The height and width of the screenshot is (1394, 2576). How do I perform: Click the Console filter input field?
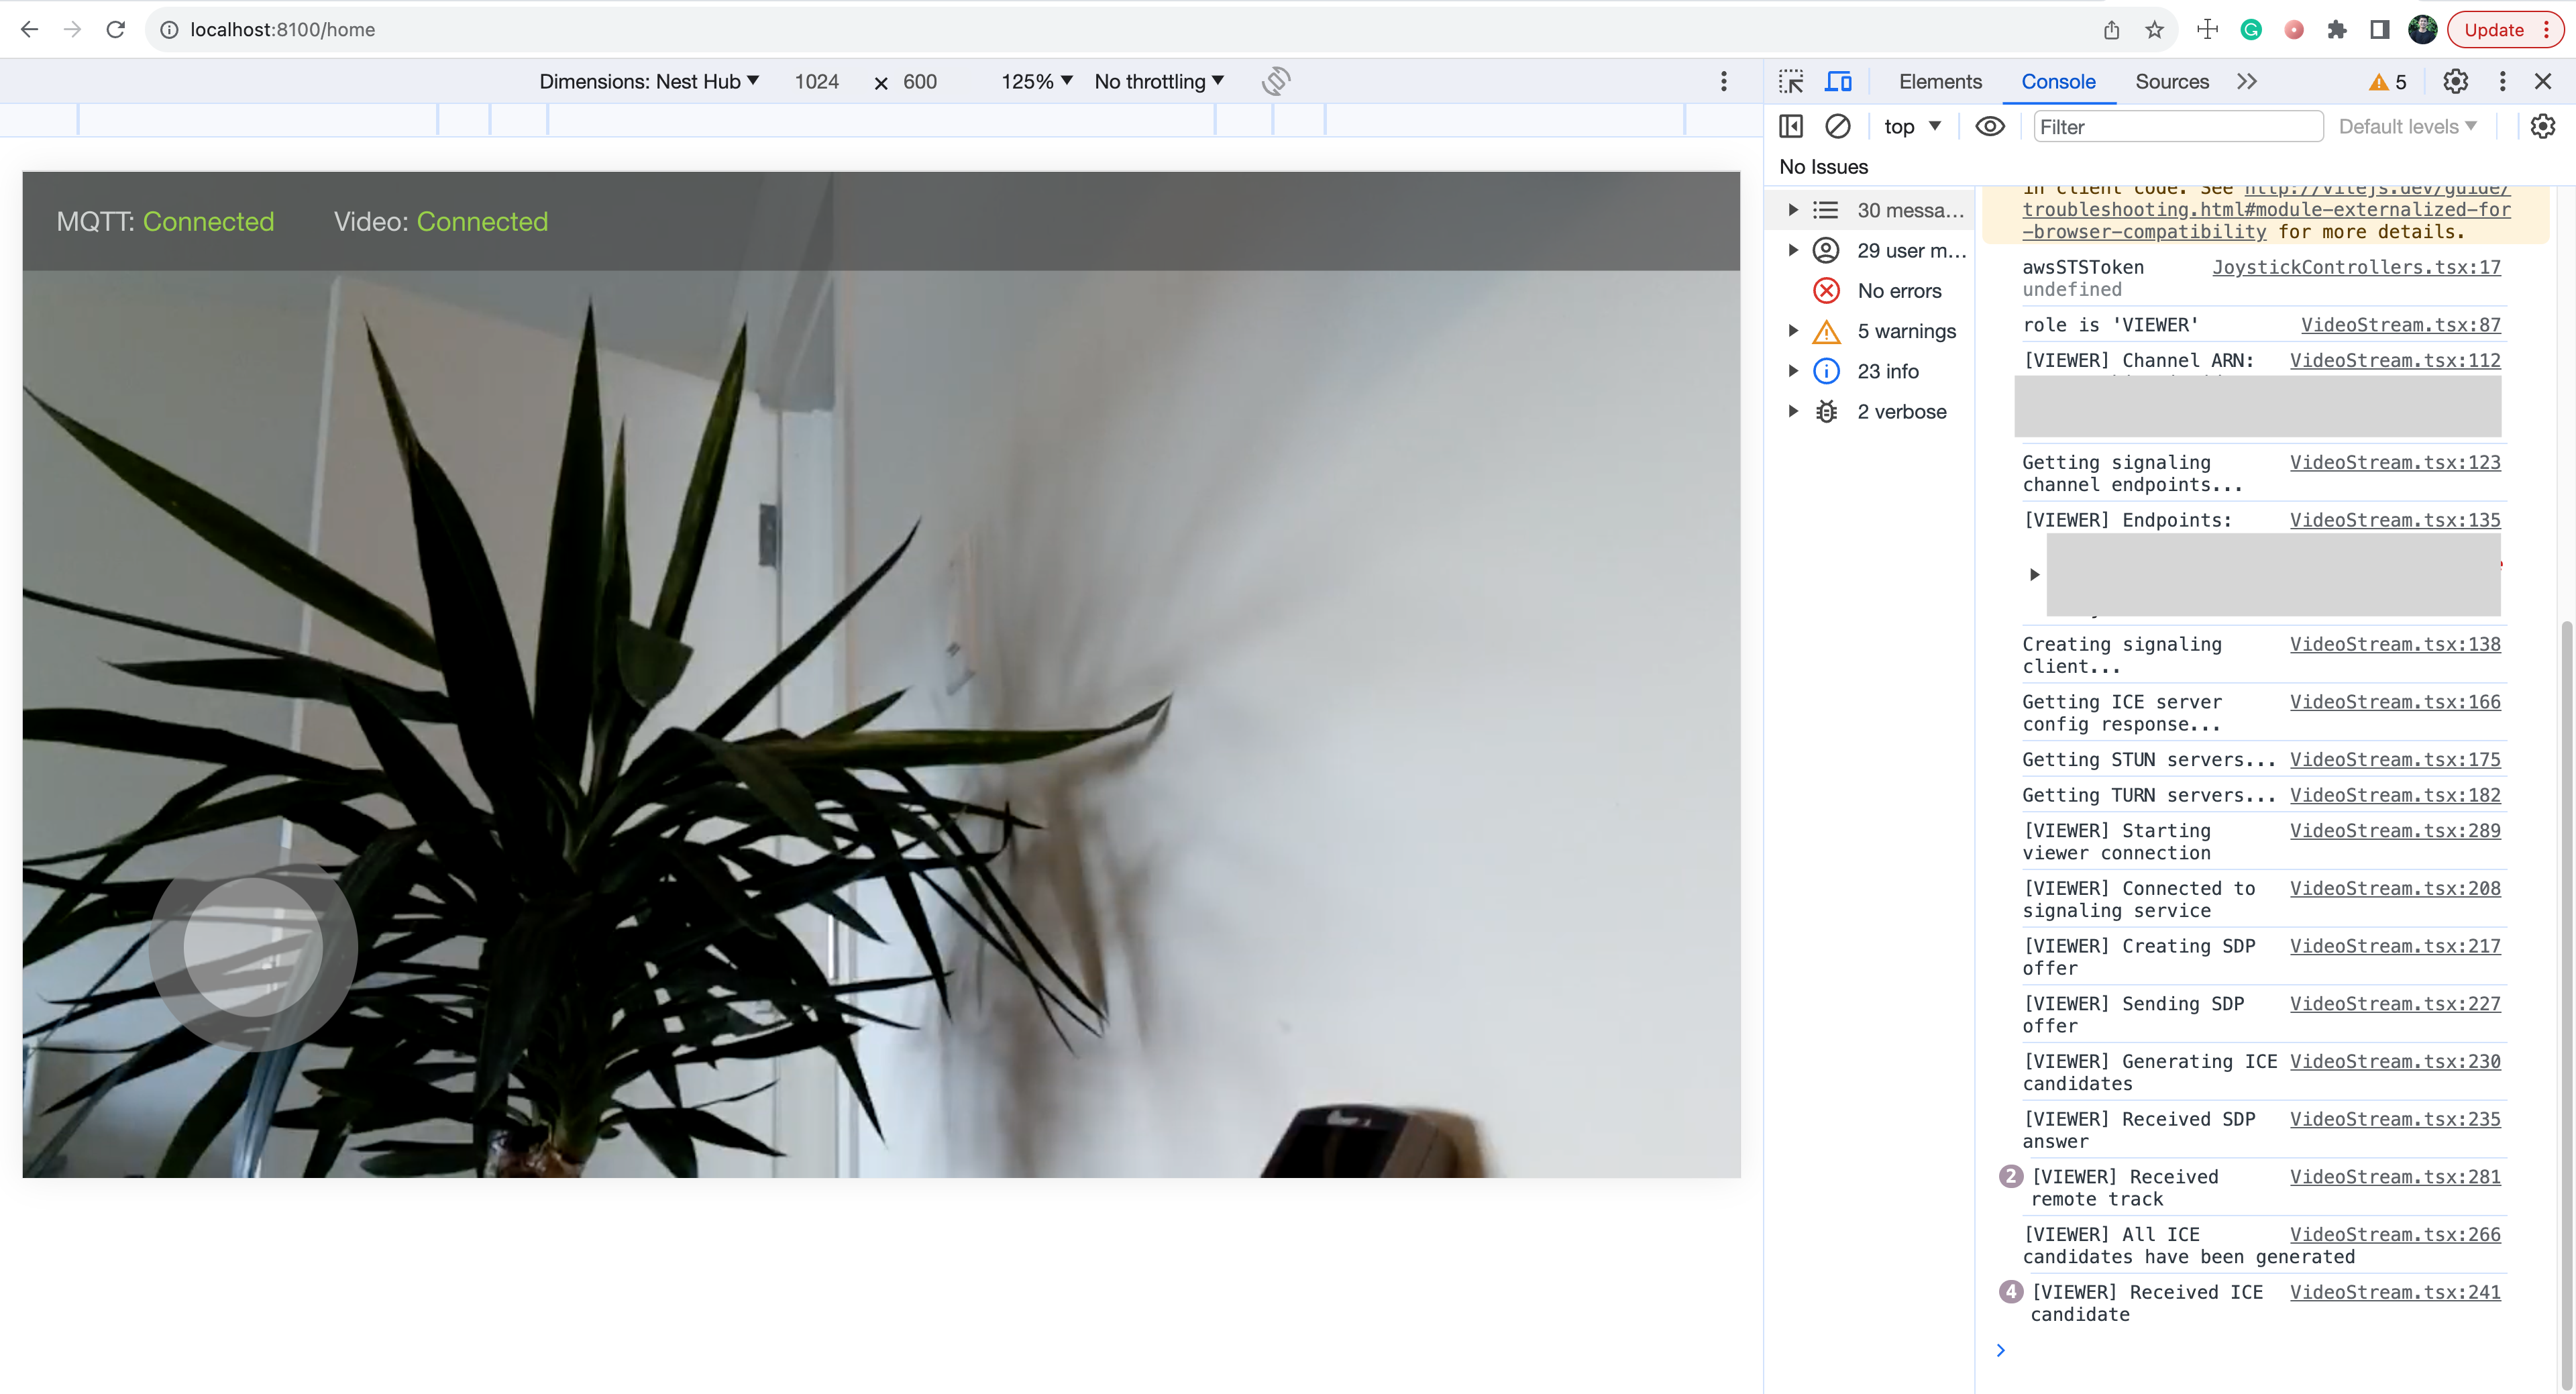[x=2176, y=125]
